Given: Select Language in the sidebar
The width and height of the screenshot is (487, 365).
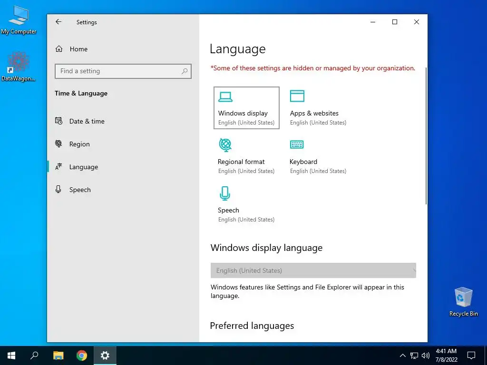Looking at the screenshot, I should 123,167.
